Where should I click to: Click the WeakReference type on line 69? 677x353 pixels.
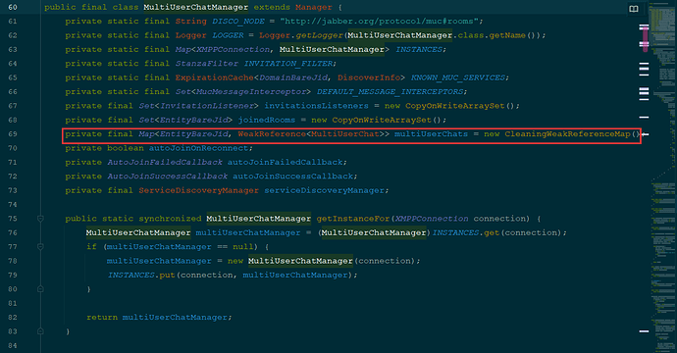pos(272,134)
